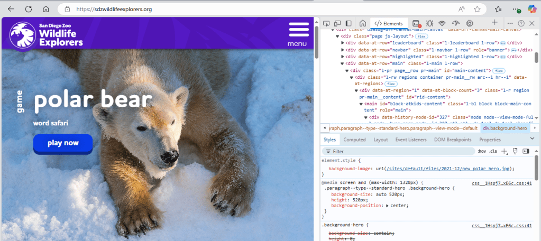Open the Memory chip icon panel

tap(469, 23)
